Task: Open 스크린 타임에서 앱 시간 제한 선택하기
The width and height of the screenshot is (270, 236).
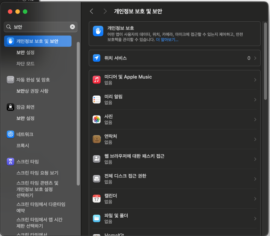Action: (x=39, y=223)
